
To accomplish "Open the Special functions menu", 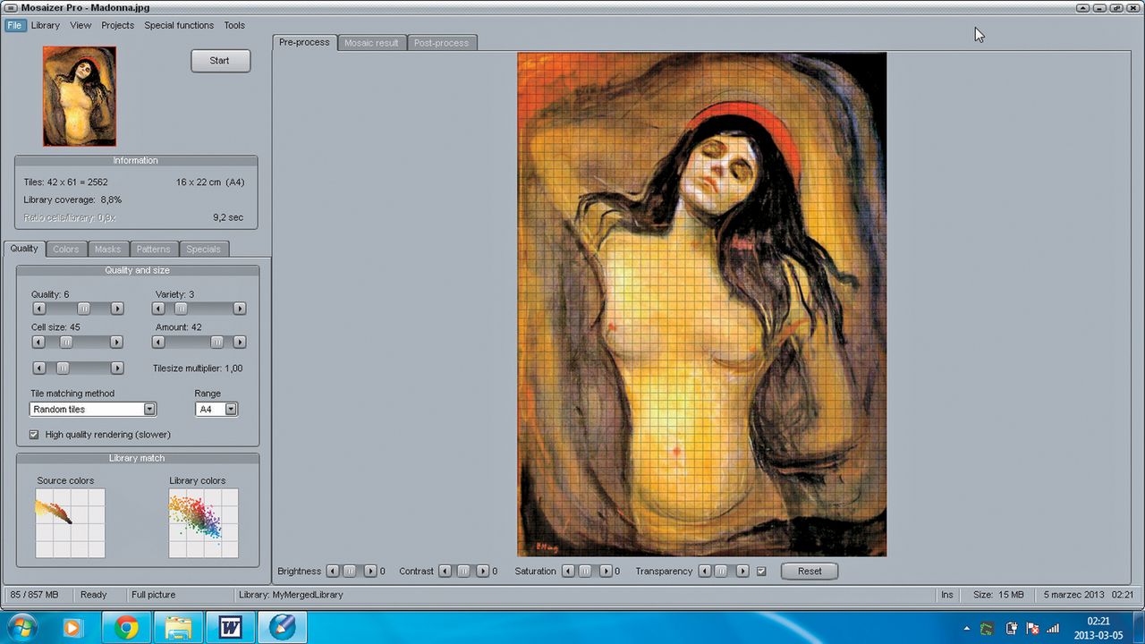I will (x=179, y=25).
